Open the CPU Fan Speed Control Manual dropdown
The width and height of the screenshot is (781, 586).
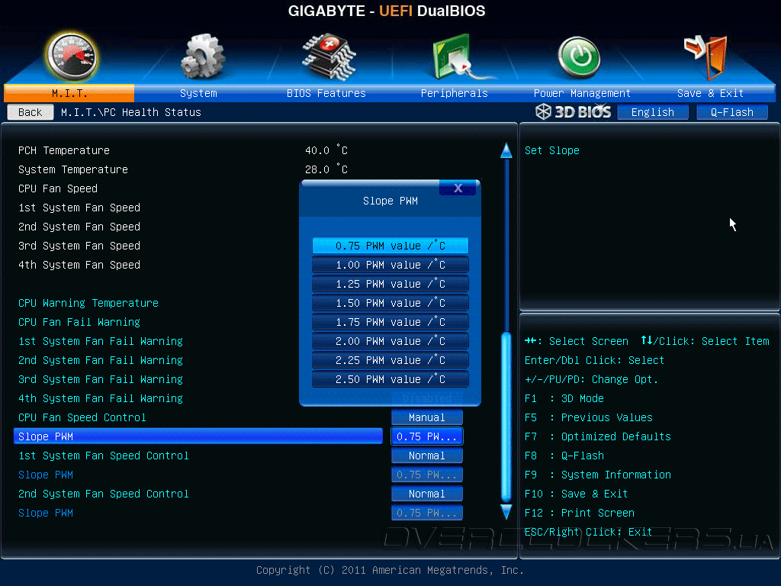click(x=427, y=417)
